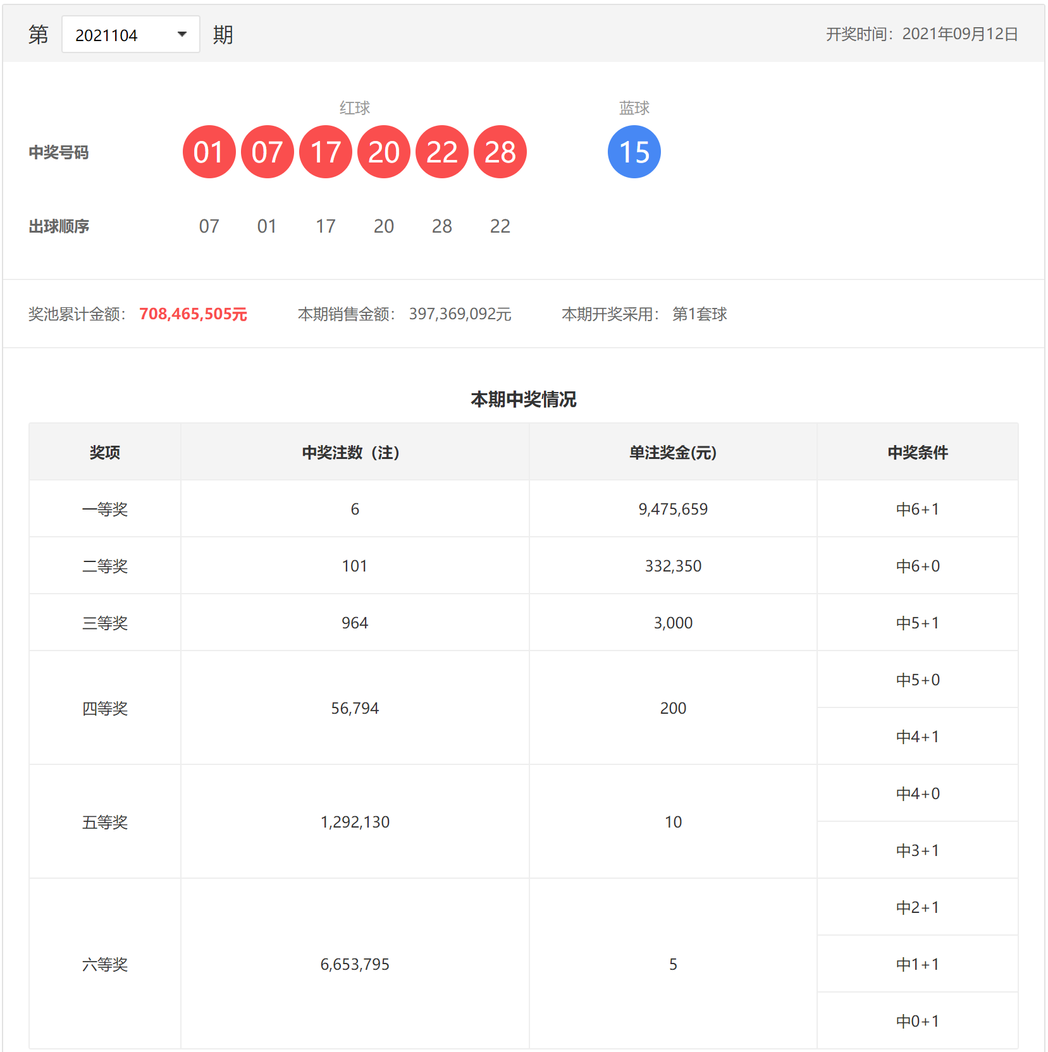The height and width of the screenshot is (1052, 1048).
Task: Click the red ball numbered 20
Action: (383, 152)
